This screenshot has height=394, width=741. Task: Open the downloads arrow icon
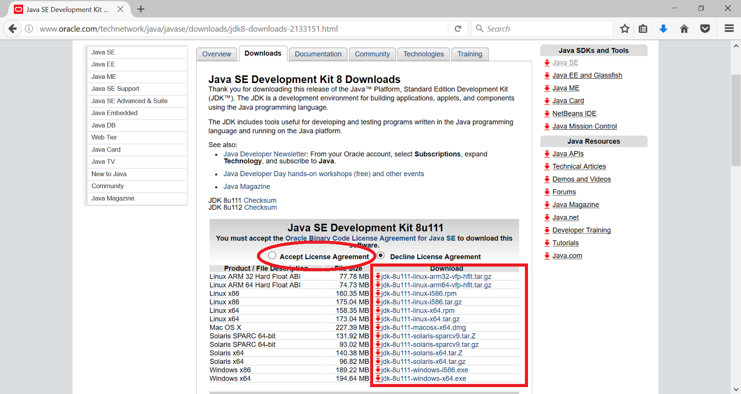pos(663,29)
